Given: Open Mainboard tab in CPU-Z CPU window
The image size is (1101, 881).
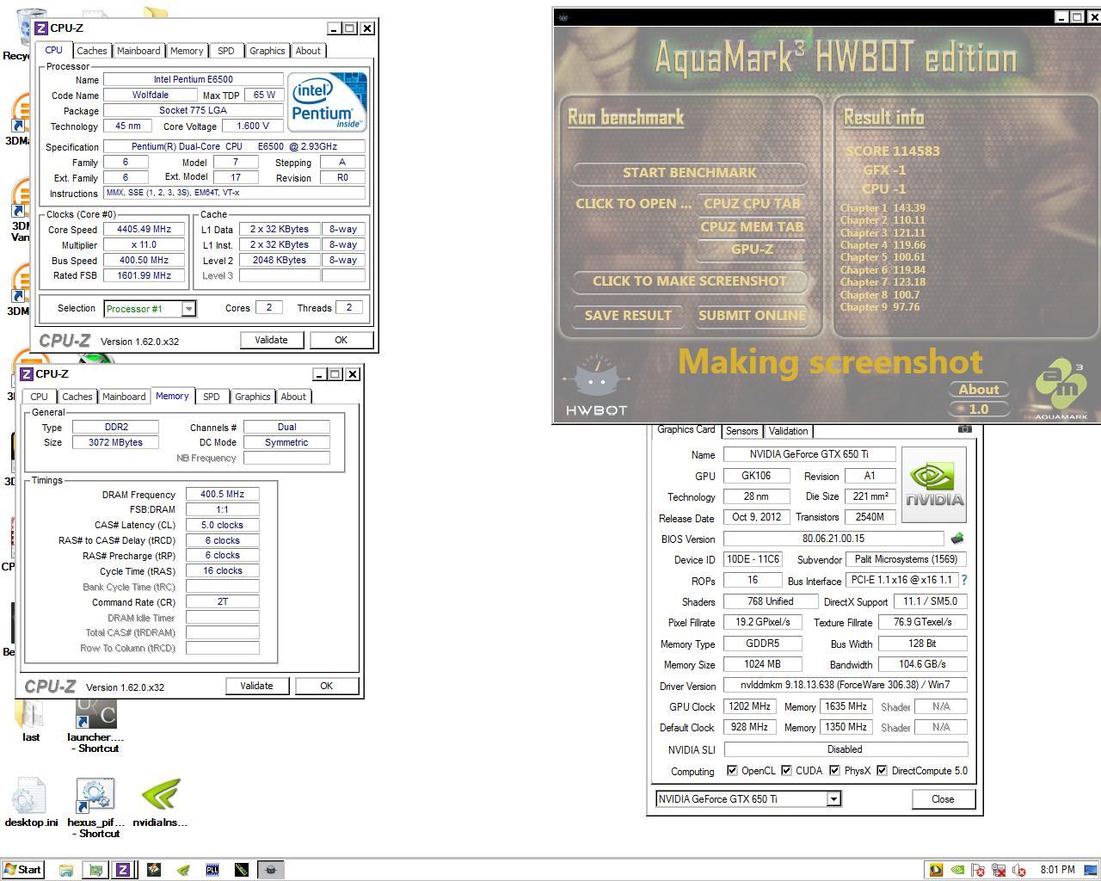Looking at the screenshot, I should tap(138, 51).
